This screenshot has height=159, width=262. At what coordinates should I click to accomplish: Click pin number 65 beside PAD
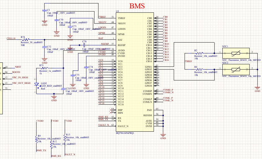click(157, 109)
